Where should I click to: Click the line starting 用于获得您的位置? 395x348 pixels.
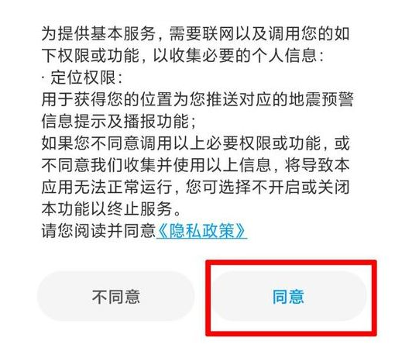click(x=197, y=99)
